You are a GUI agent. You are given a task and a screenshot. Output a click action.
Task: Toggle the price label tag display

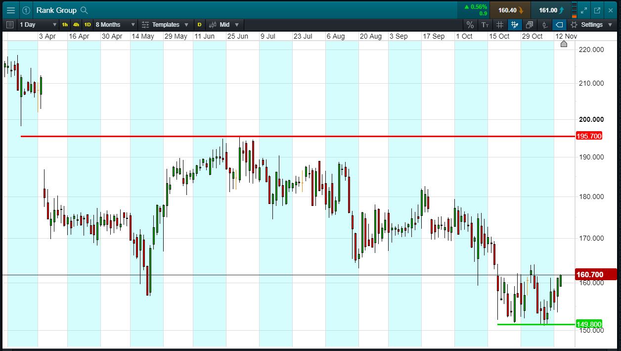click(559, 24)
